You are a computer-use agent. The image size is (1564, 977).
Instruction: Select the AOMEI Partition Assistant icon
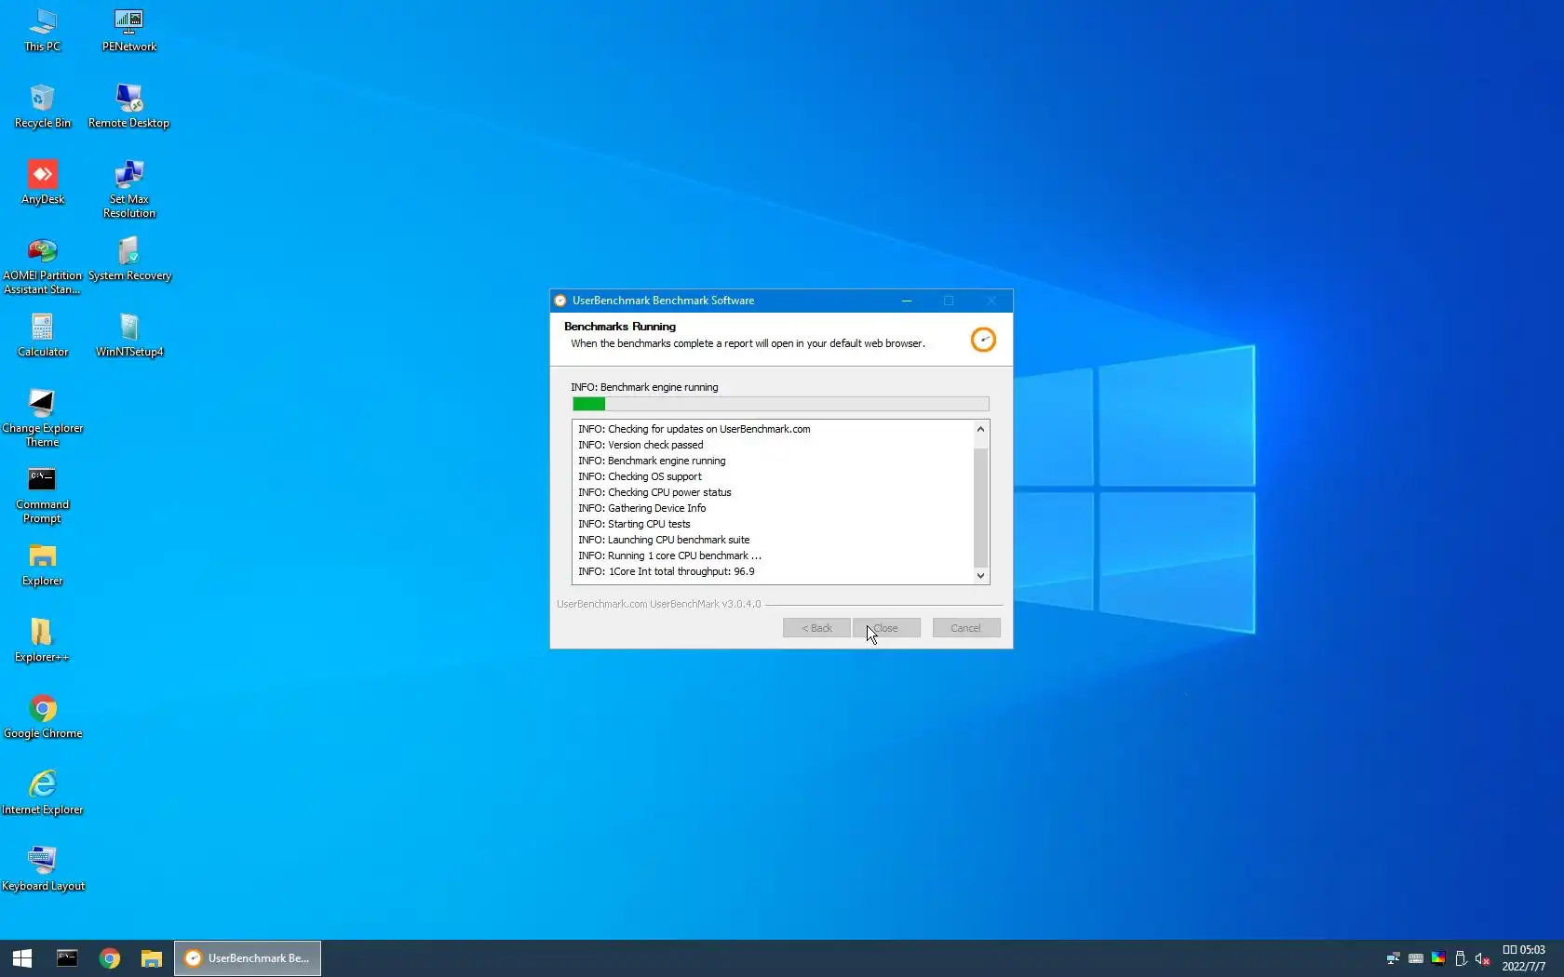(42, 265)
